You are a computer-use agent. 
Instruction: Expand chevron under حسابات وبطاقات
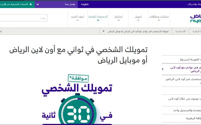[159, 20]
